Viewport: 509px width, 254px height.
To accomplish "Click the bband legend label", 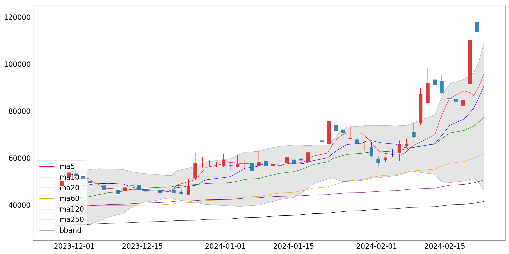I will coord(70,230).
